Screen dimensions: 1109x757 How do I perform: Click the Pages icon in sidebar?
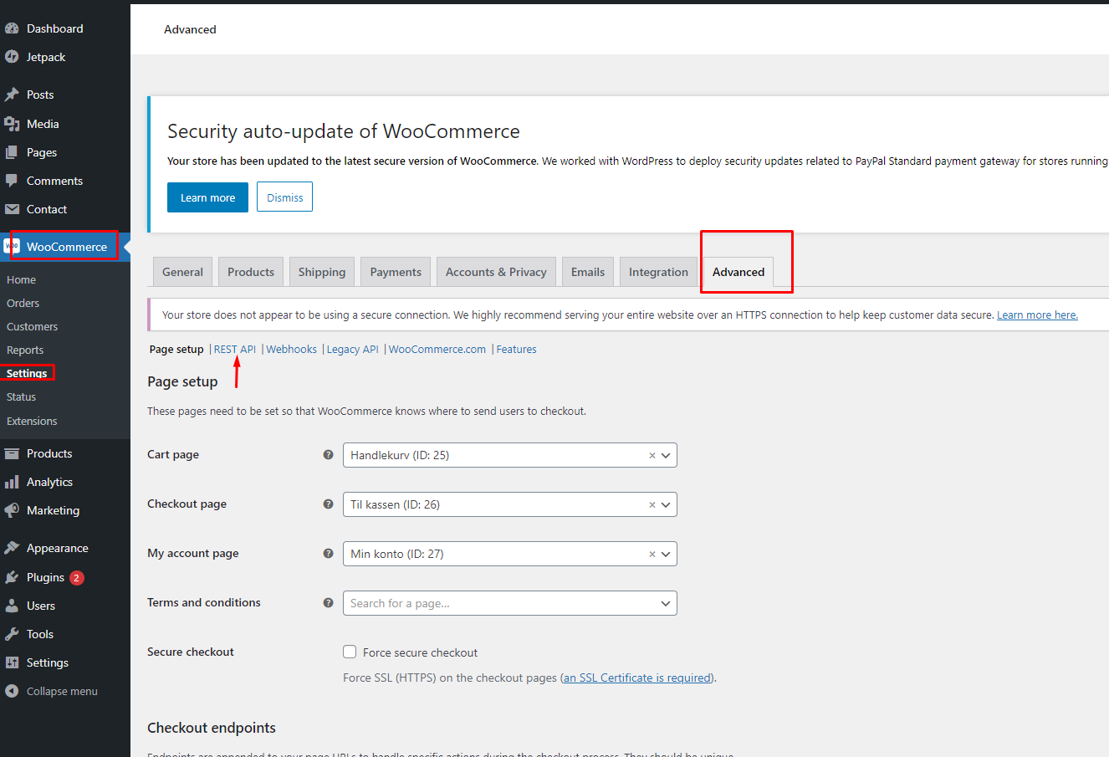[12, 152]
